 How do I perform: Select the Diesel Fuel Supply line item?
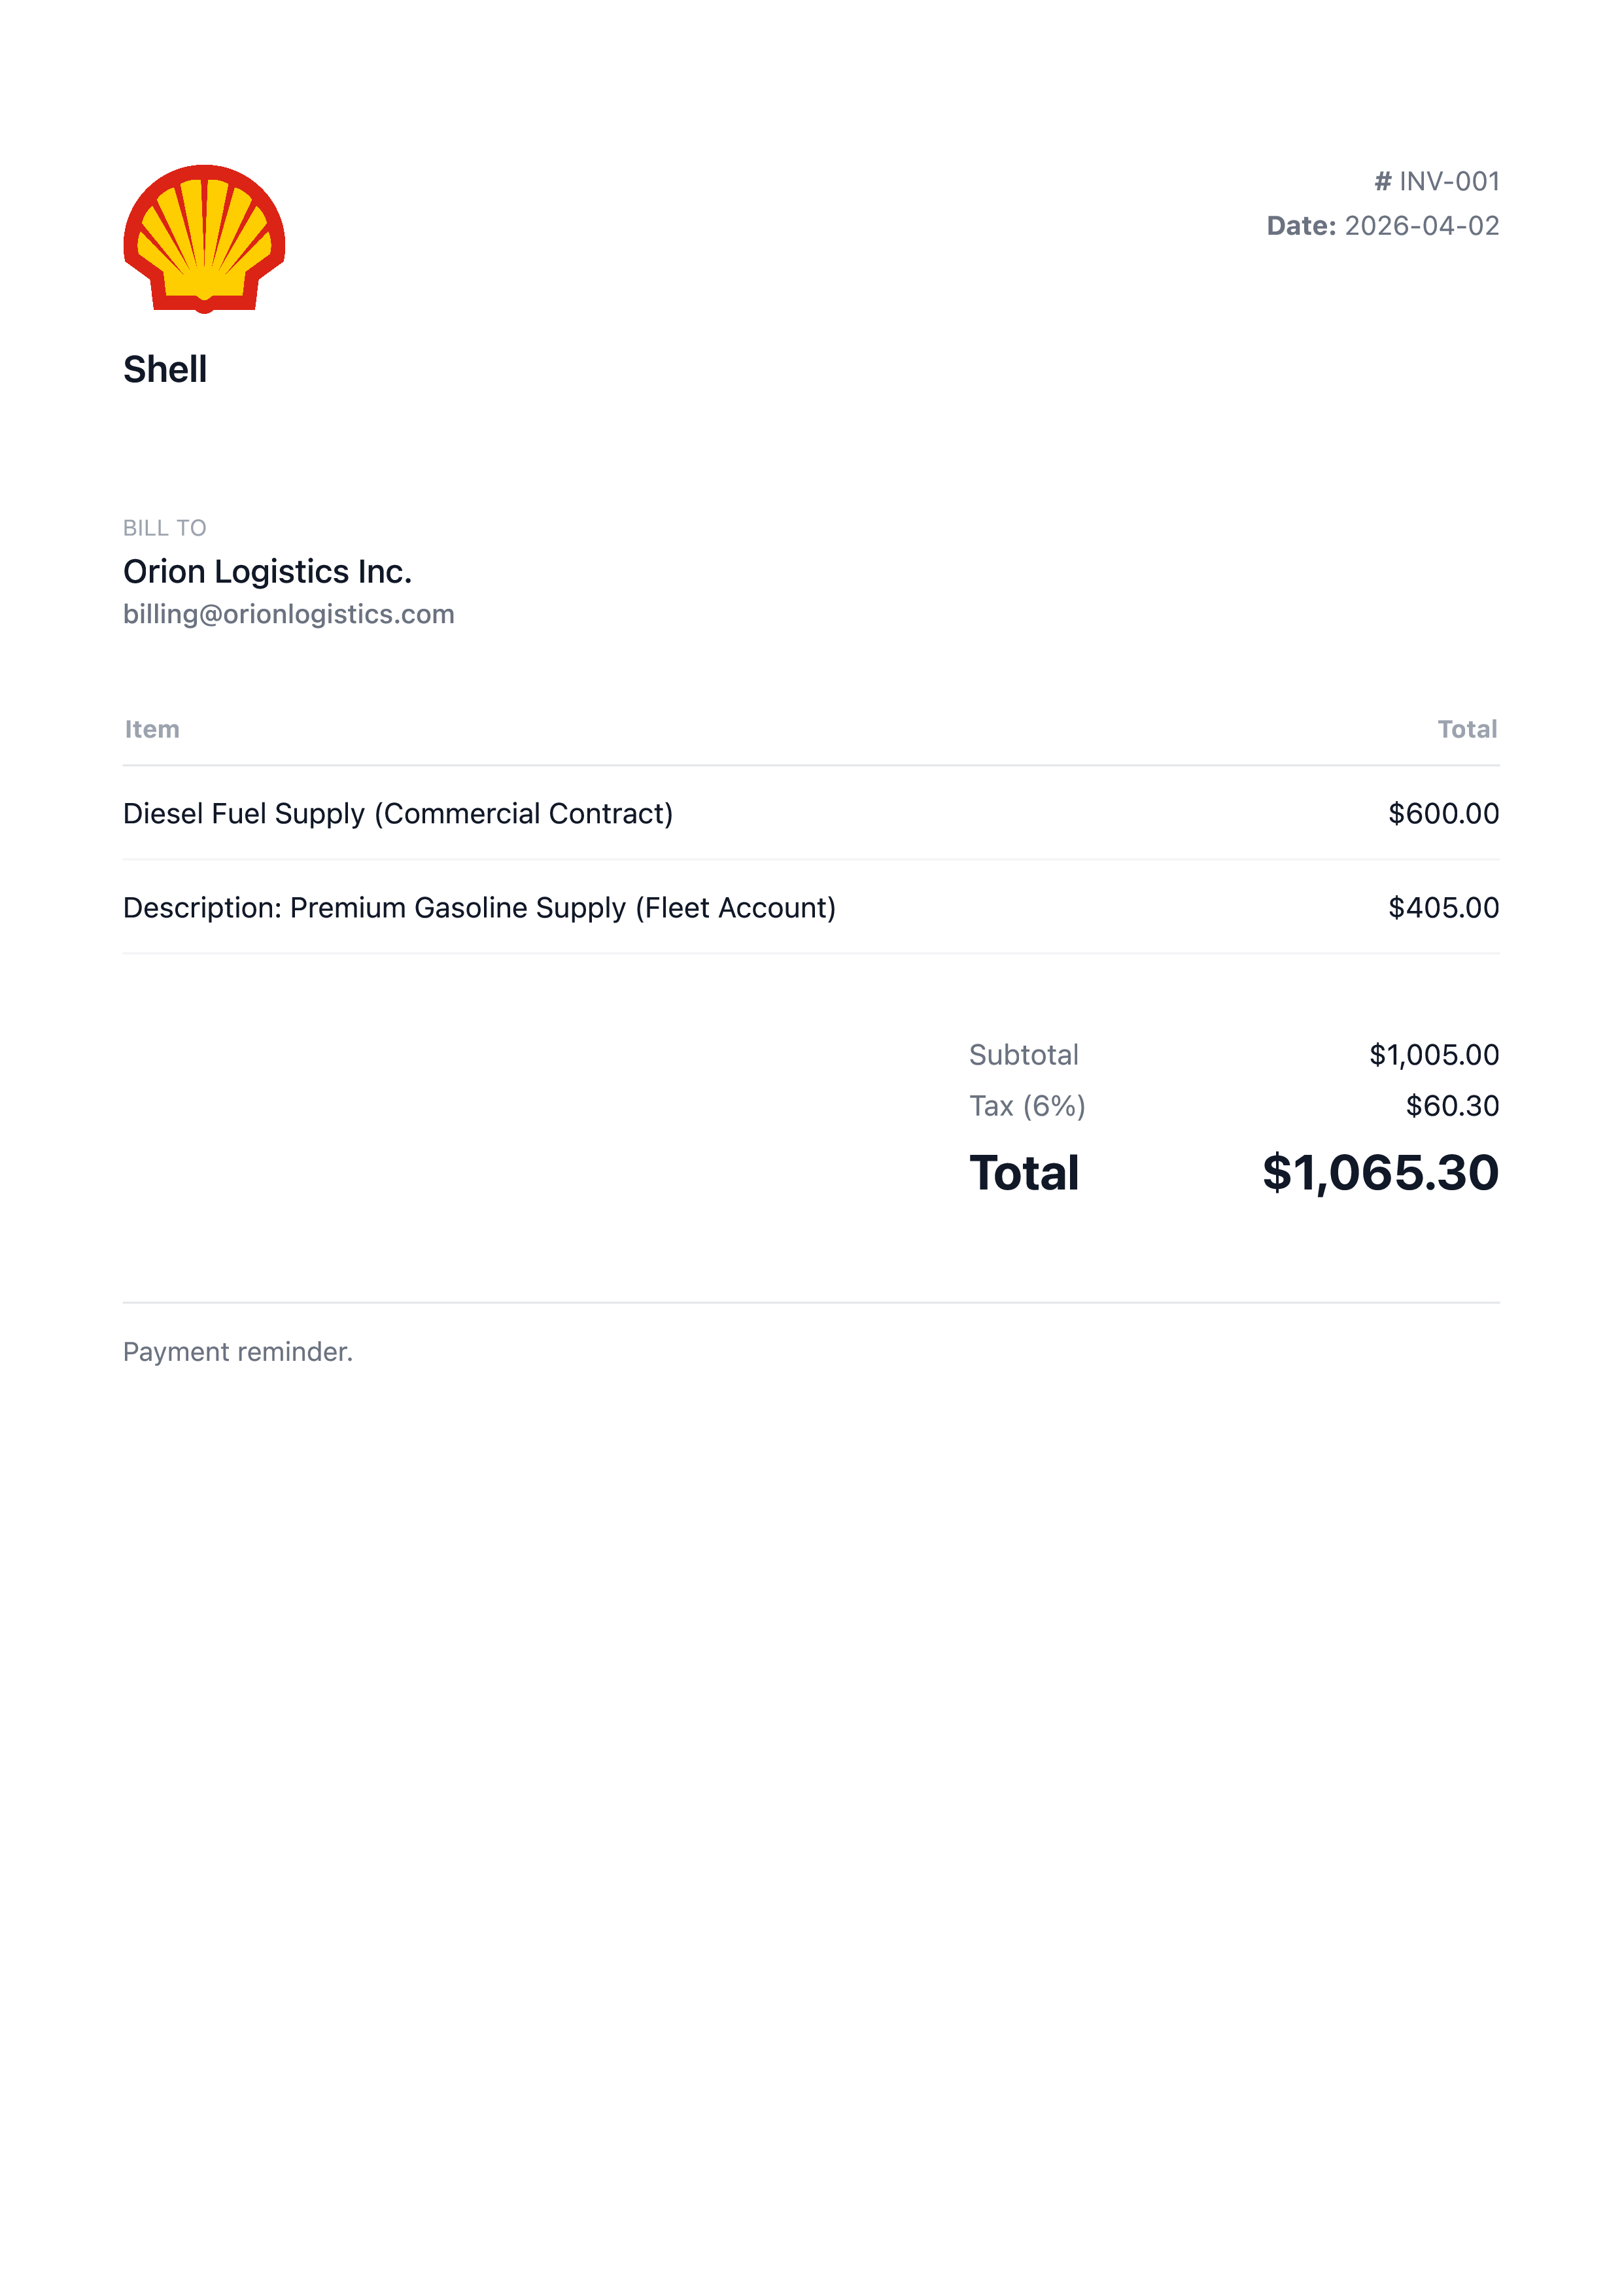(x=397, y=813)
